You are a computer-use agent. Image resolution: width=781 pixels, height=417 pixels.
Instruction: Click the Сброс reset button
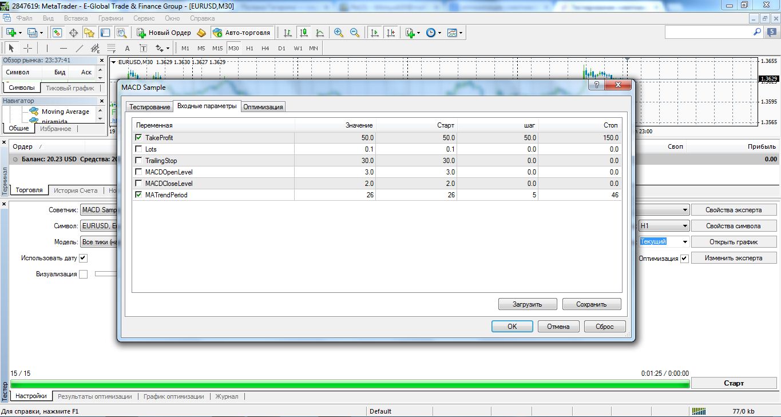605,327
